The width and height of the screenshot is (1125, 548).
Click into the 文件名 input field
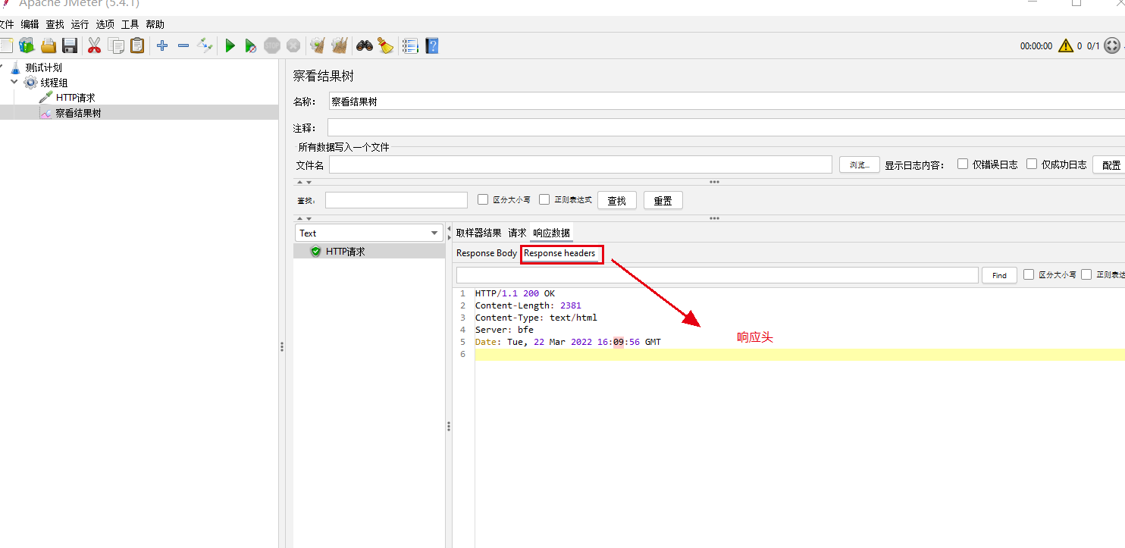point(581,164)
